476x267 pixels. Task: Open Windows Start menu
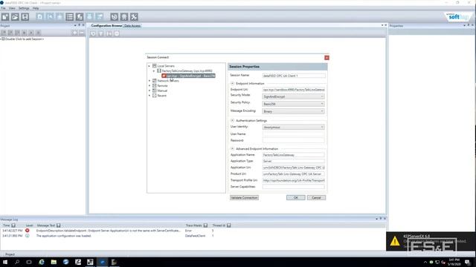click(x=5, y=262)
